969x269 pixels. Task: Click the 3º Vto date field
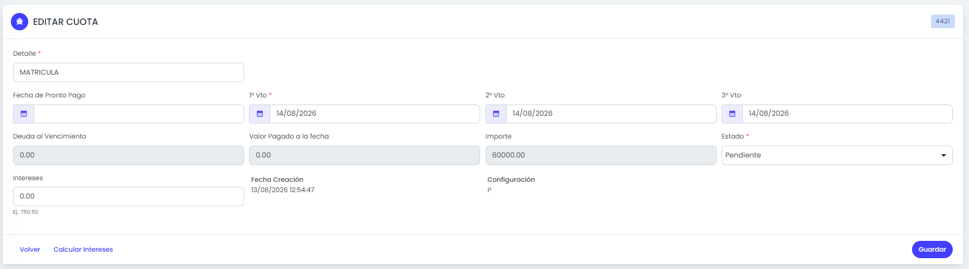(847, 114)
